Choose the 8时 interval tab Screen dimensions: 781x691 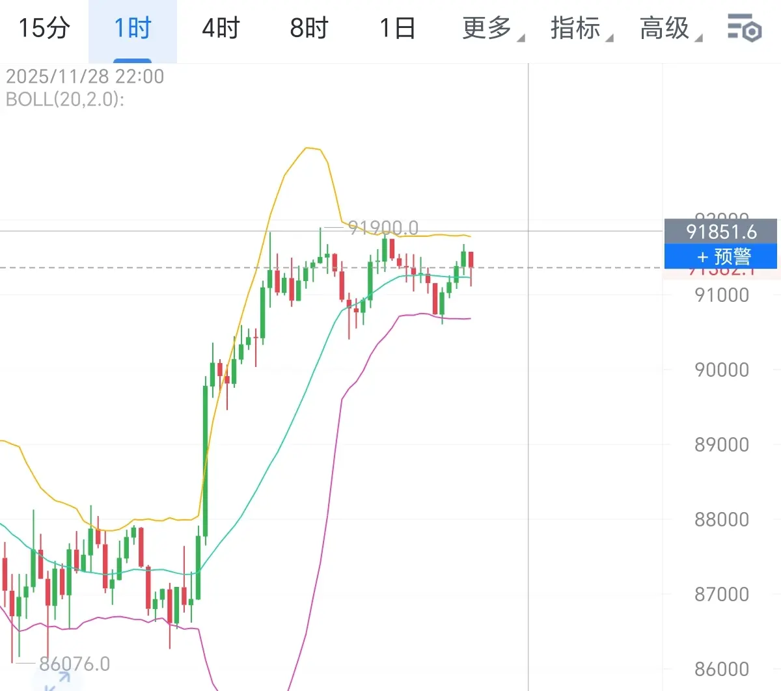point(309,29)
